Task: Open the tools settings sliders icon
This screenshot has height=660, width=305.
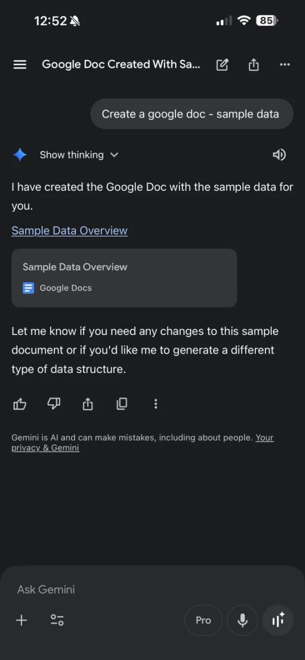Action: pyautogui.click(x=57, y=620)
